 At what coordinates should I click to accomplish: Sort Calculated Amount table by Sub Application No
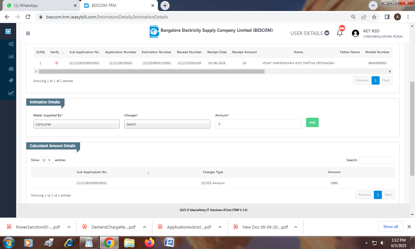point(91,172)
